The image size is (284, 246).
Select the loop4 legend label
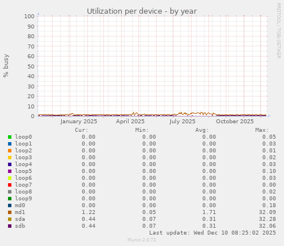pyautogui.click(x=23, y=164)
